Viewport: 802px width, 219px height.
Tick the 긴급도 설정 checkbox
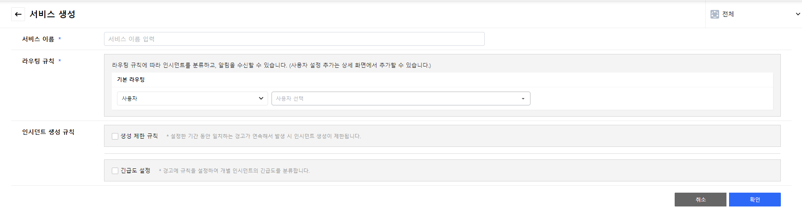[115, 171]
